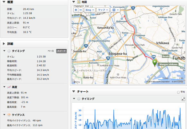
Task: Click the 617 C calorie value
Action: 26,27
